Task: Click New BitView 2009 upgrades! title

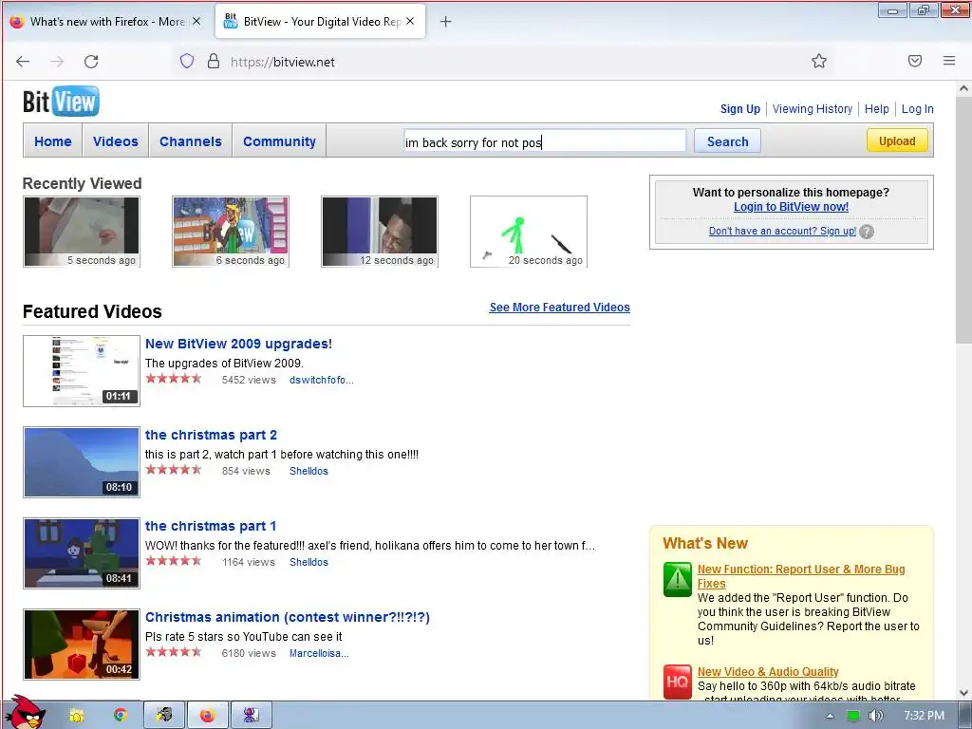Action: point(238,344)
